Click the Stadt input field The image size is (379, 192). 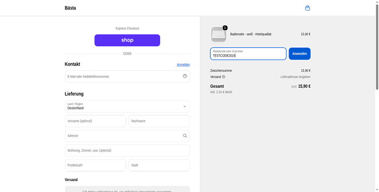point(159,165)
